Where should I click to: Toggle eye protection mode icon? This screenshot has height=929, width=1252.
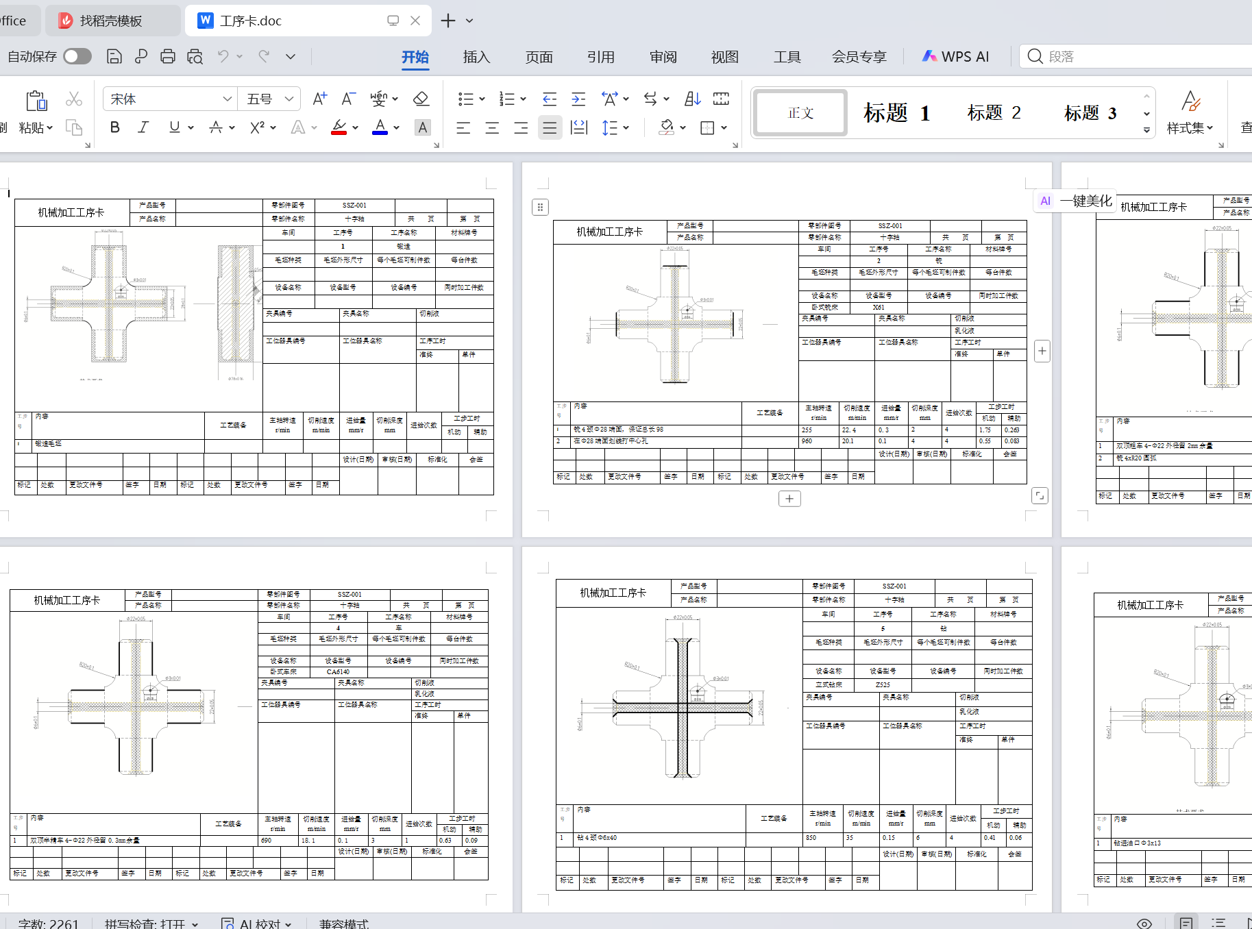point(1144,924)
